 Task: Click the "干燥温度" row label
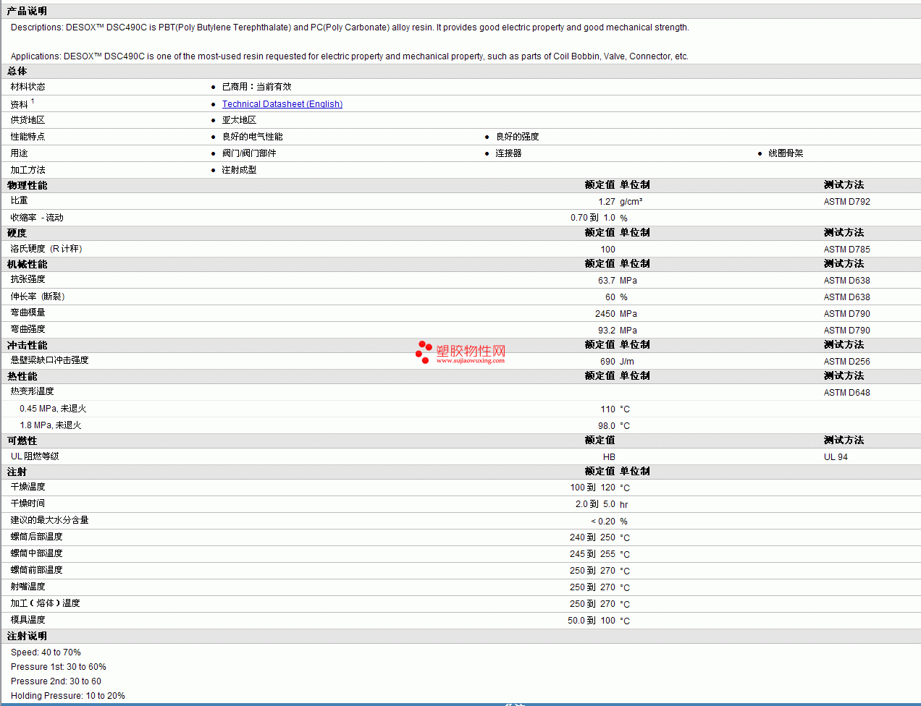click(x=28, y=487)
